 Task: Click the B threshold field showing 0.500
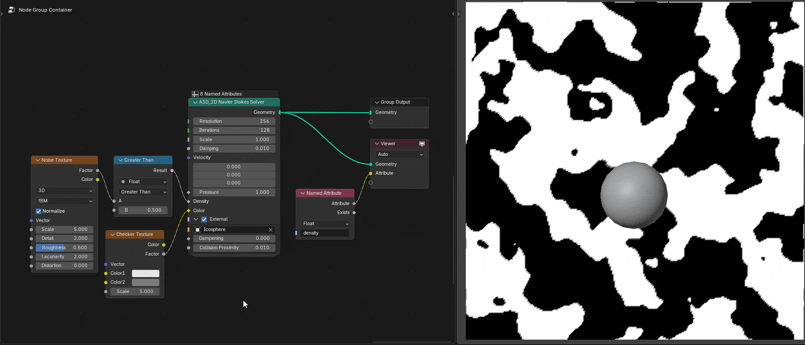point(143,210)
